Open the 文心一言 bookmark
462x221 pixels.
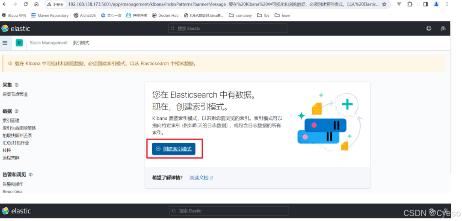(x=111, y=15)
